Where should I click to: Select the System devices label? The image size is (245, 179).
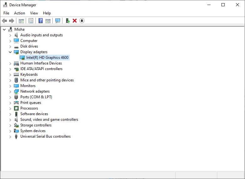click(33, 131)
